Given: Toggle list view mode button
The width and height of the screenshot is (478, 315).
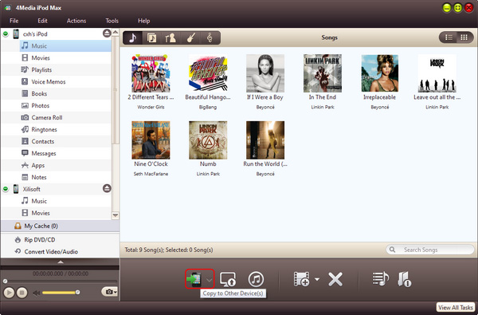Looking at the screenshot, I should coord(449,37).
